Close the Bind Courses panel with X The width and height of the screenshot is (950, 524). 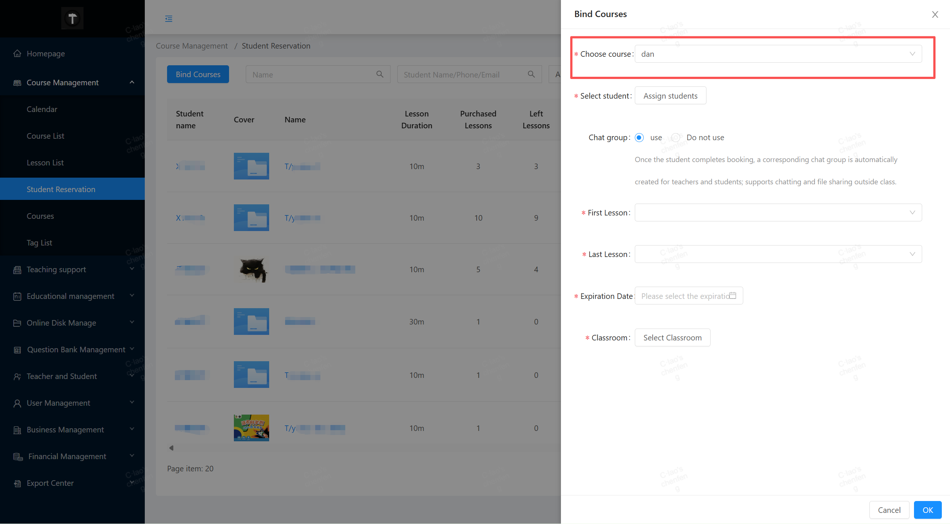[x=935, y=14]
